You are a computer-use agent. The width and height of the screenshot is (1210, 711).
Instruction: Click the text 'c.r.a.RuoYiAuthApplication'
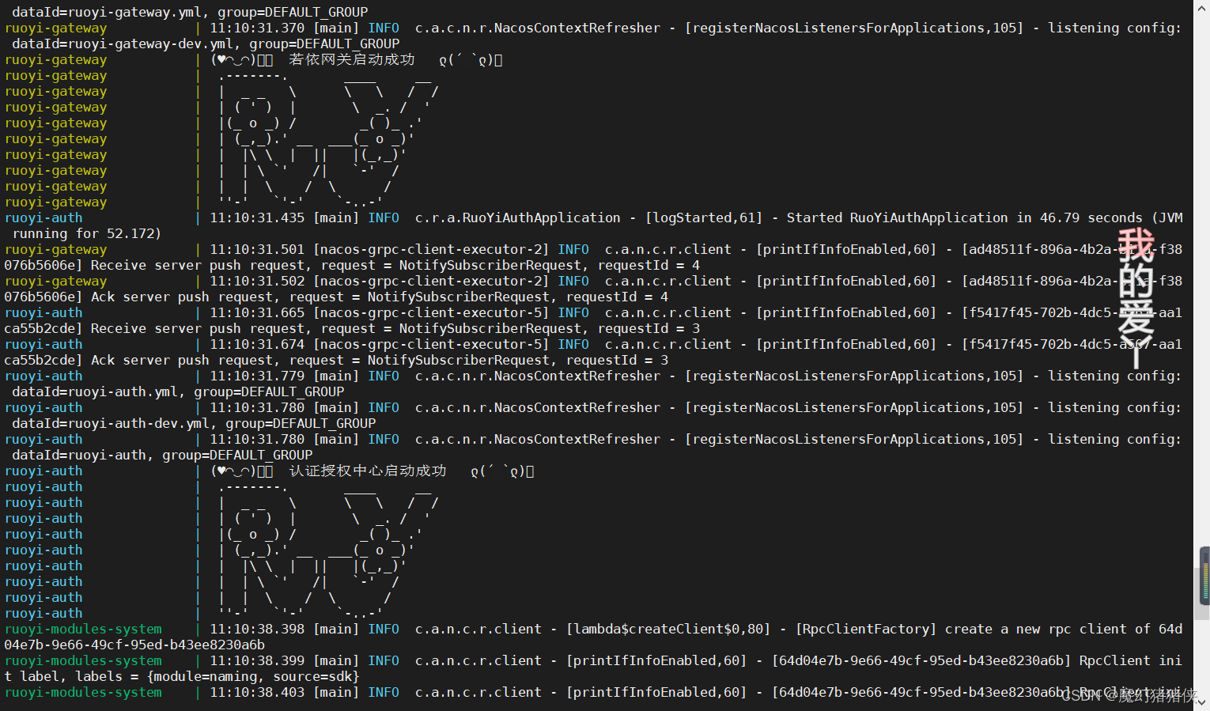point(518,217)
